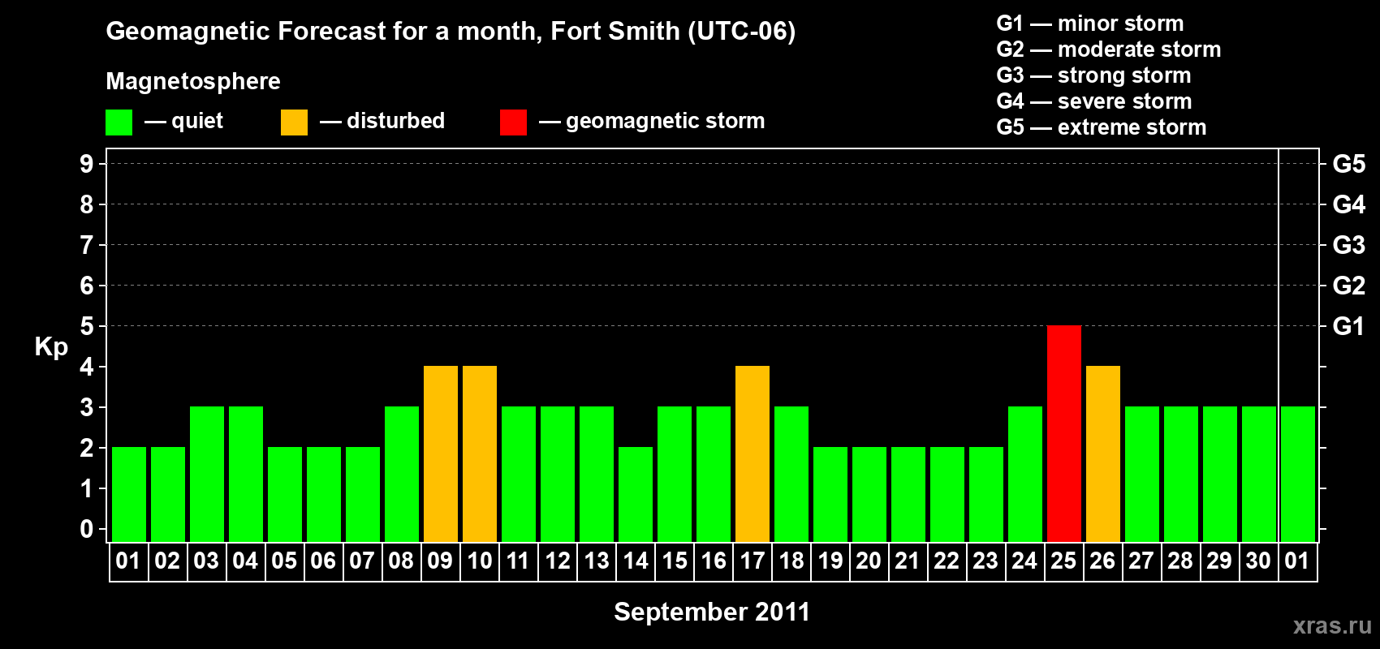Select the red storm bar for day 25
The width and height of the screenshot is (1380, 649).
1064,433
